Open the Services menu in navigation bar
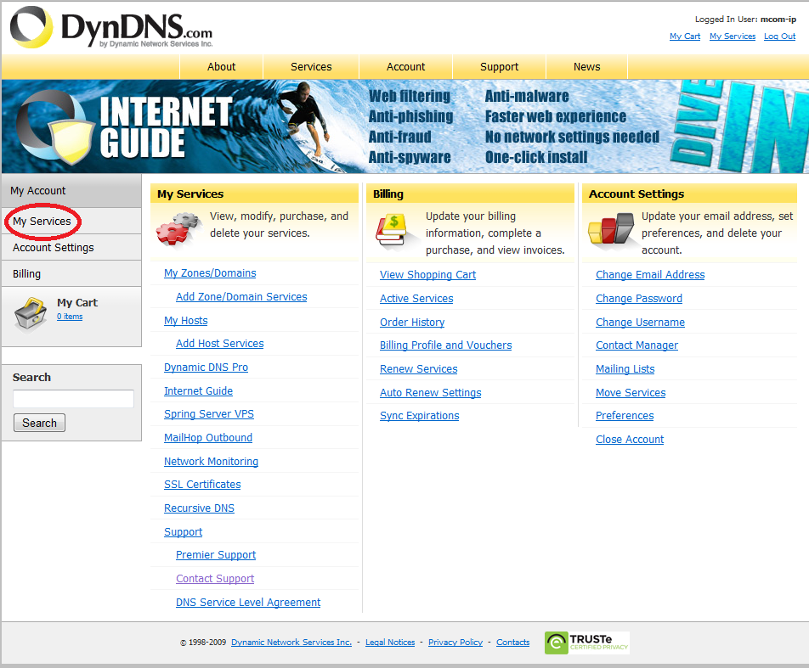The image size is (809, 668). click(311, 67)
